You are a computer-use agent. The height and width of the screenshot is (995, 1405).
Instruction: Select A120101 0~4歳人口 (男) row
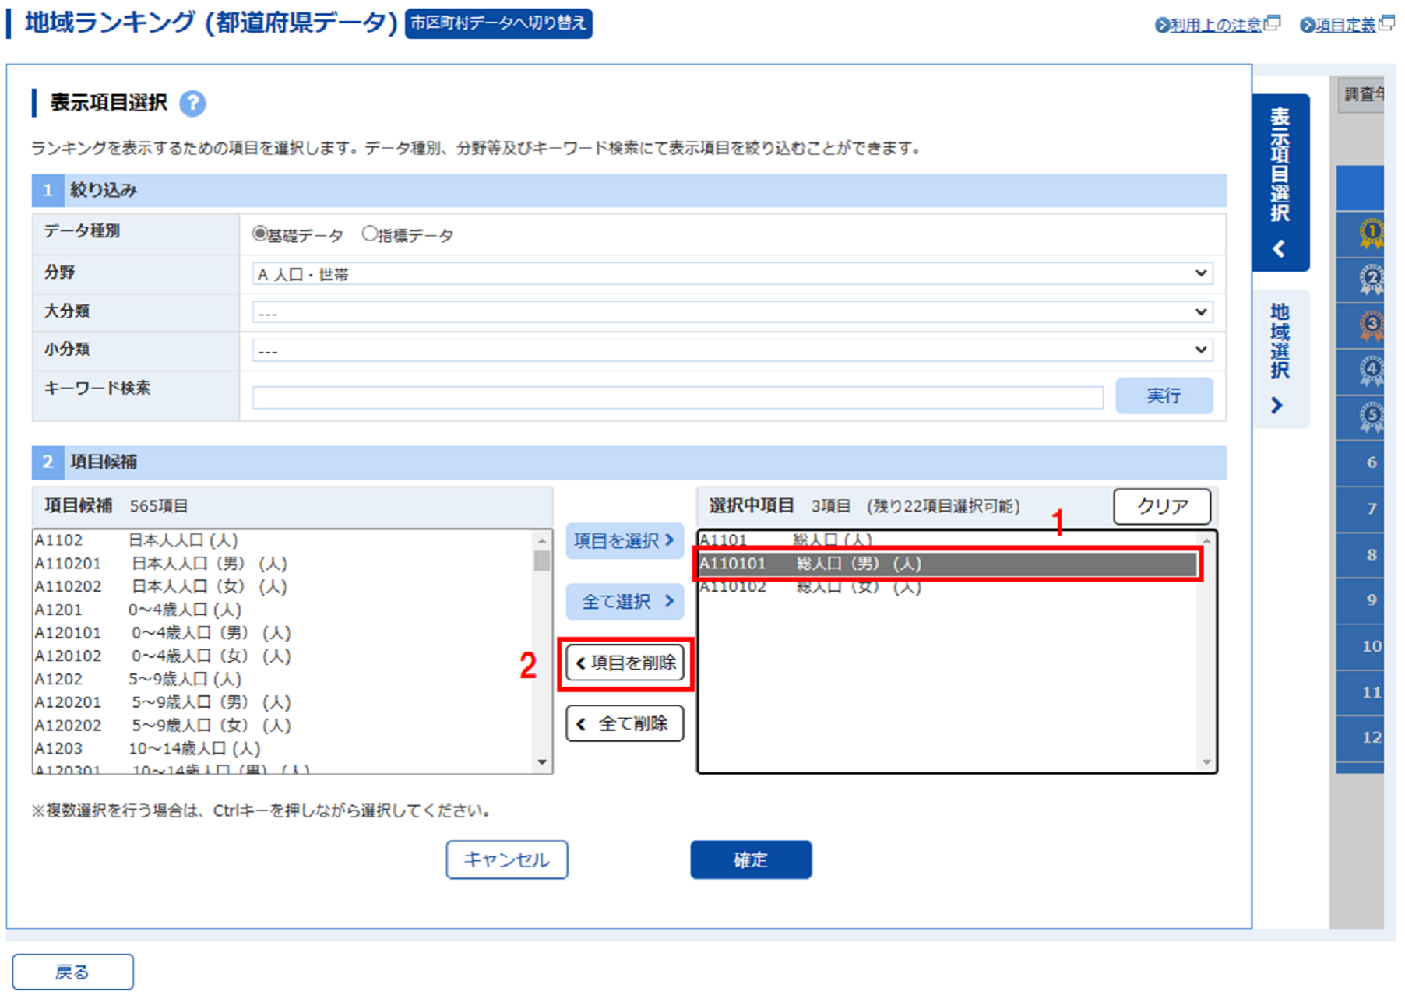point(283,633)
